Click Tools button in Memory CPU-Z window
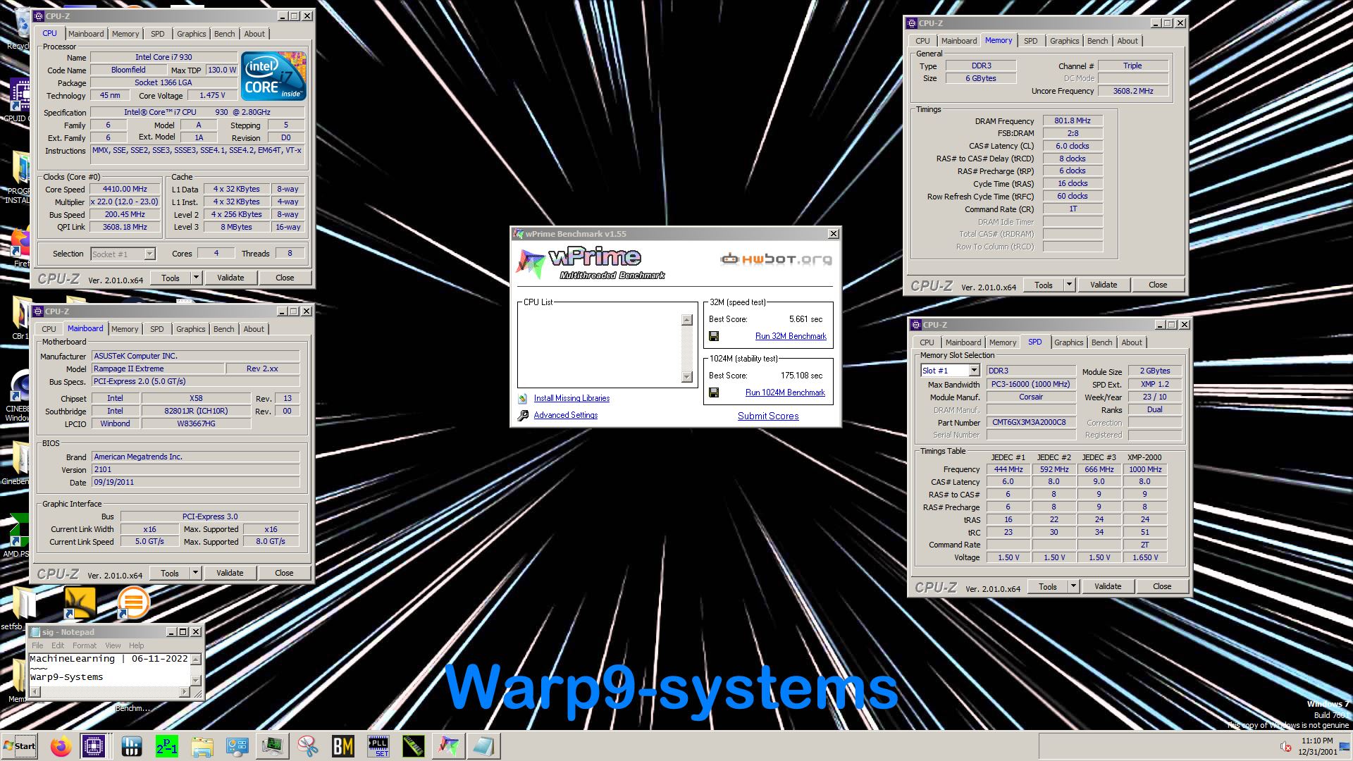The height and width of the screenshot is (761, 1353). [x=1044, y=285]
